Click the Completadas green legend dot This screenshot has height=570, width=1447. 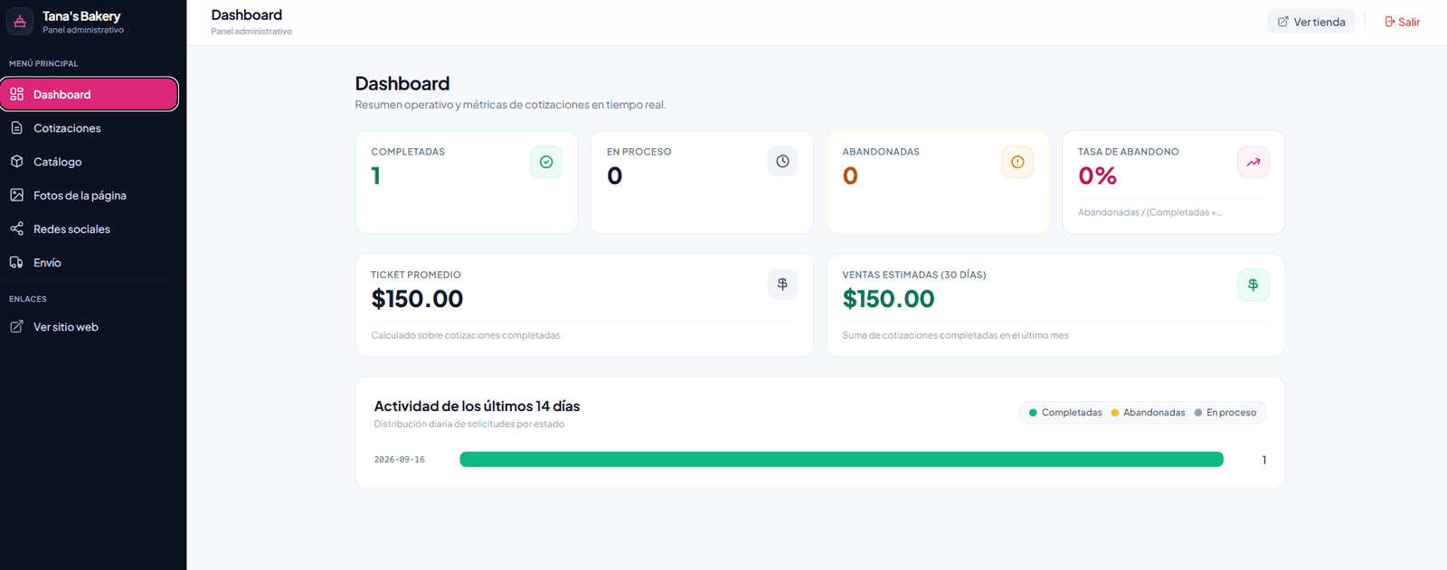click(x=1033, y=413)
